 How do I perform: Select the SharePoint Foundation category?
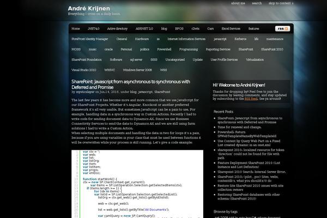87,59
